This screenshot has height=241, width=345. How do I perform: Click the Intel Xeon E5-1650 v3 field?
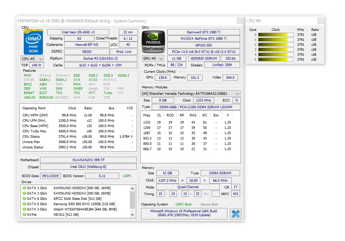pos(78,32)
